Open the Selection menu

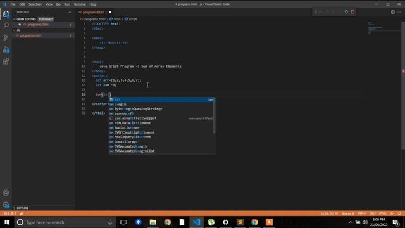35,4
